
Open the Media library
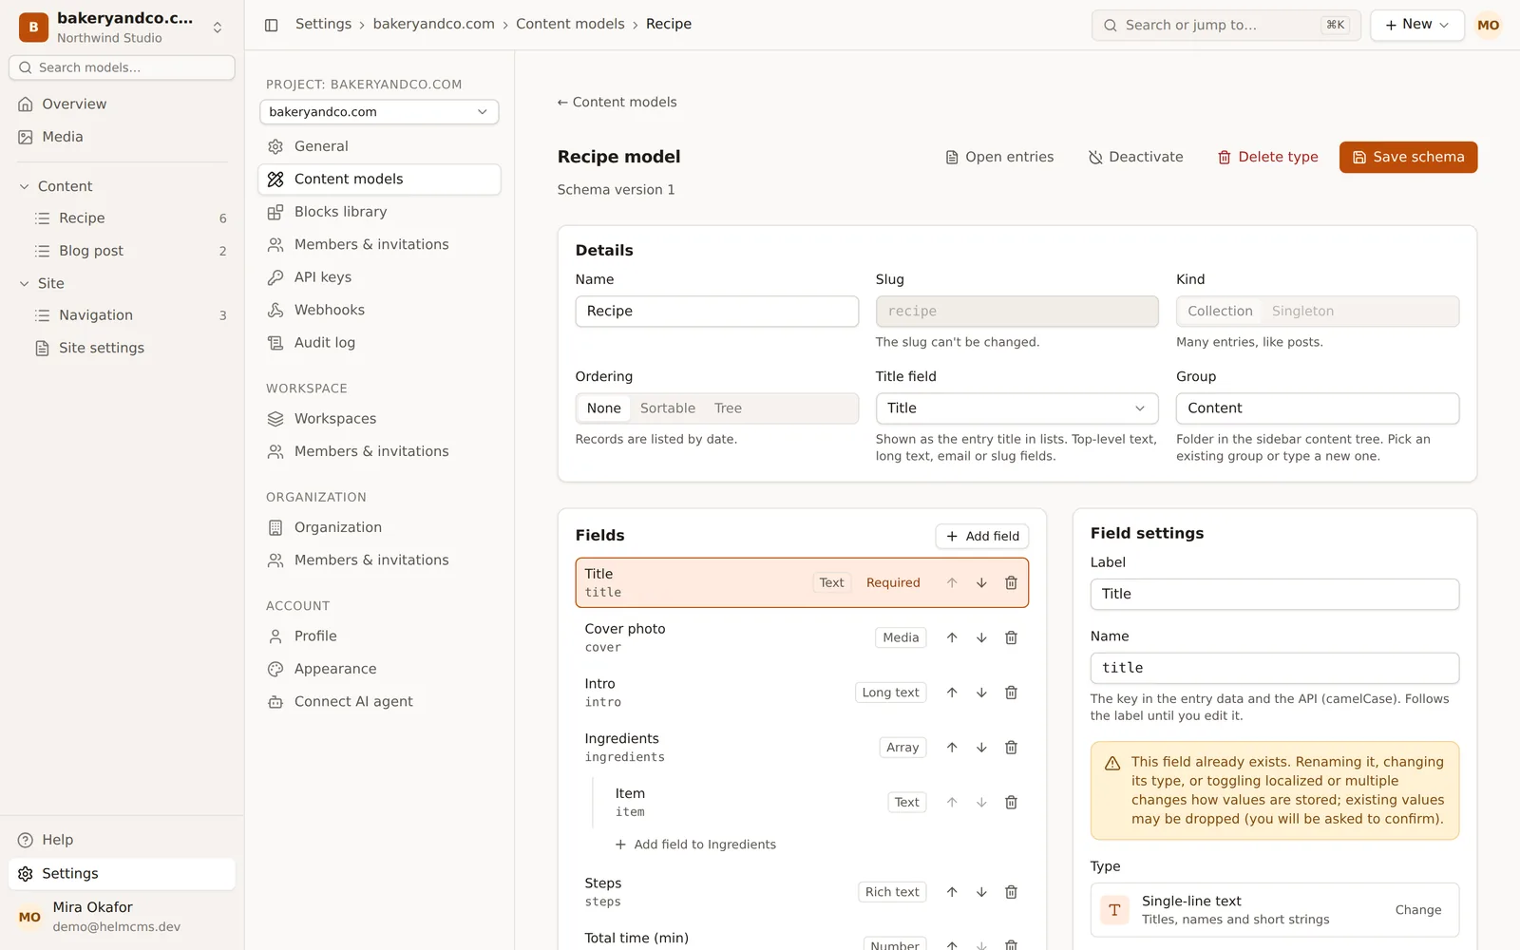[122, 137]
